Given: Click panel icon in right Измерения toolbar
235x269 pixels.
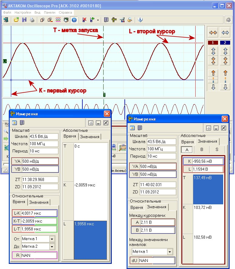Looking at the screenshot, I should coord(140,128).
